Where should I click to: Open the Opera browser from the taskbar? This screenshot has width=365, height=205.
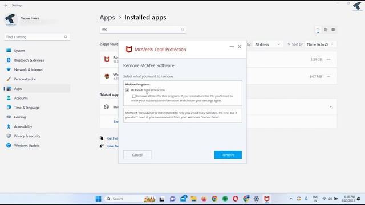click(x=236, y=199)
